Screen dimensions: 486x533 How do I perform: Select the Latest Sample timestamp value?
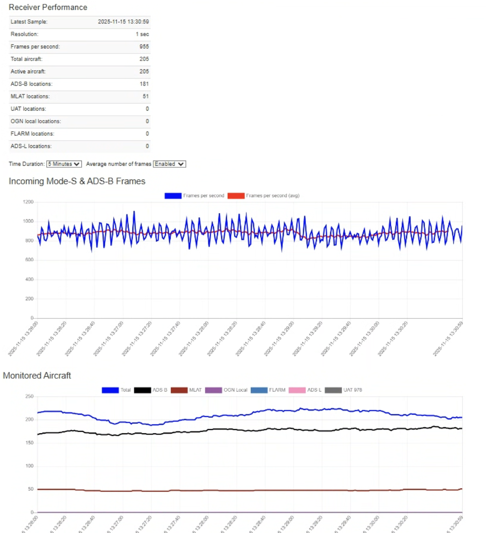(x=123, y=22)
